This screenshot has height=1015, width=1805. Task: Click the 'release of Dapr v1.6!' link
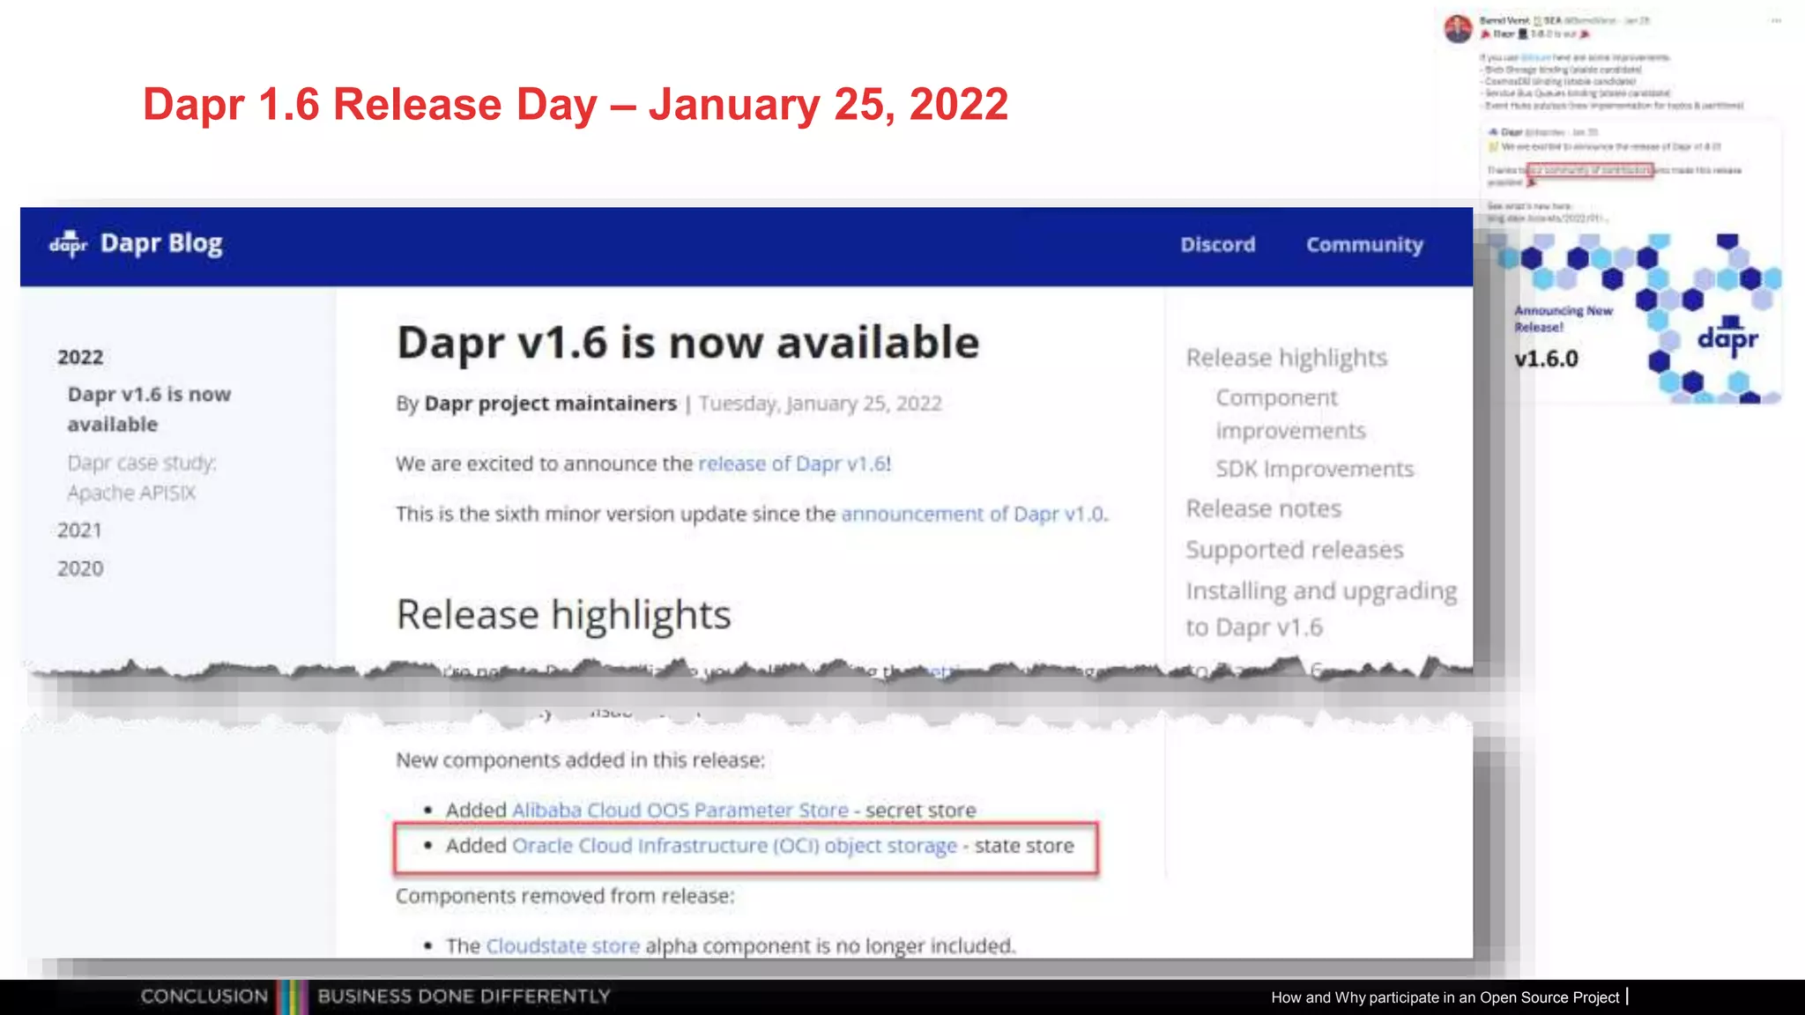795,463
